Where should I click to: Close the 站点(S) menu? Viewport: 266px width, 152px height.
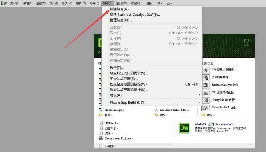click(x=108, y=3)
